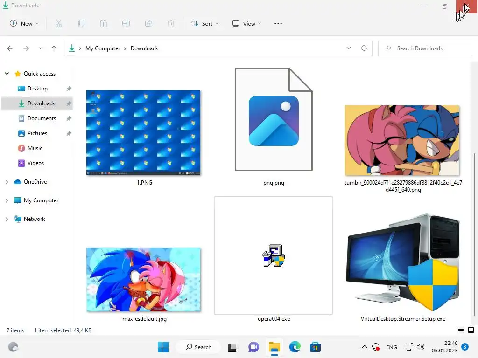Expand the address bar history dropdown

tap(349, 48)
